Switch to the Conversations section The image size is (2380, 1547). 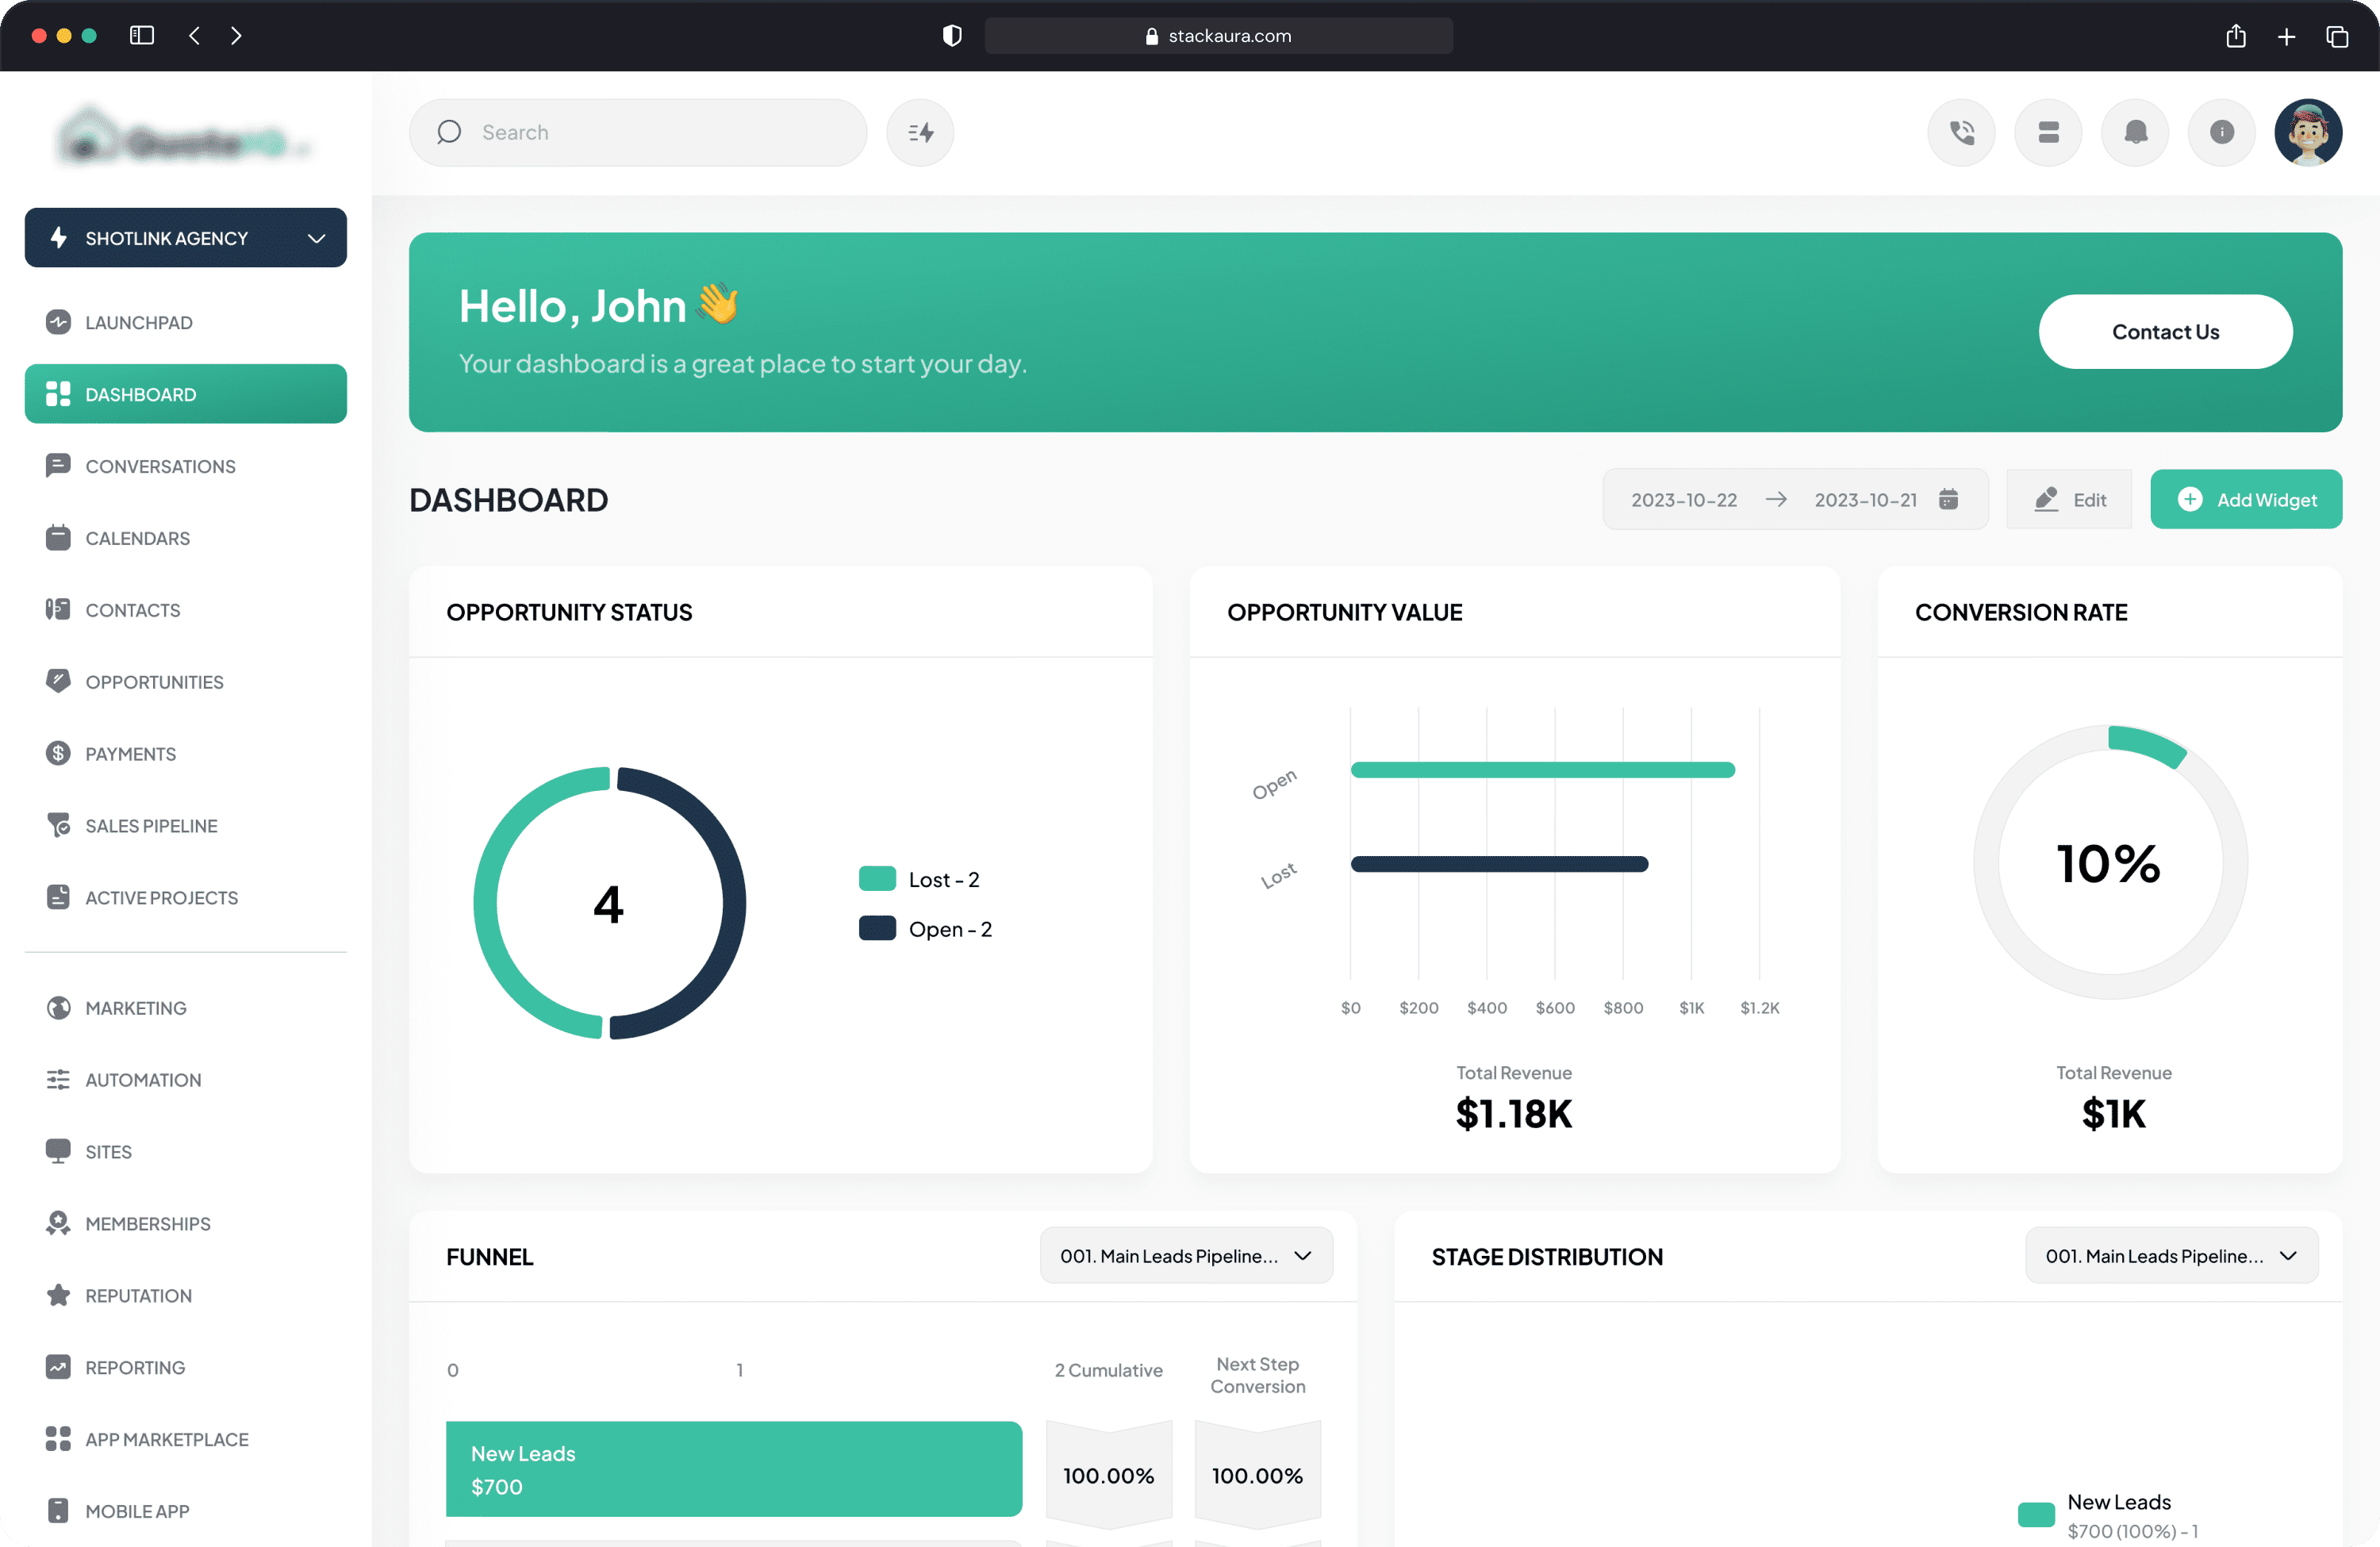pos(160,466)
